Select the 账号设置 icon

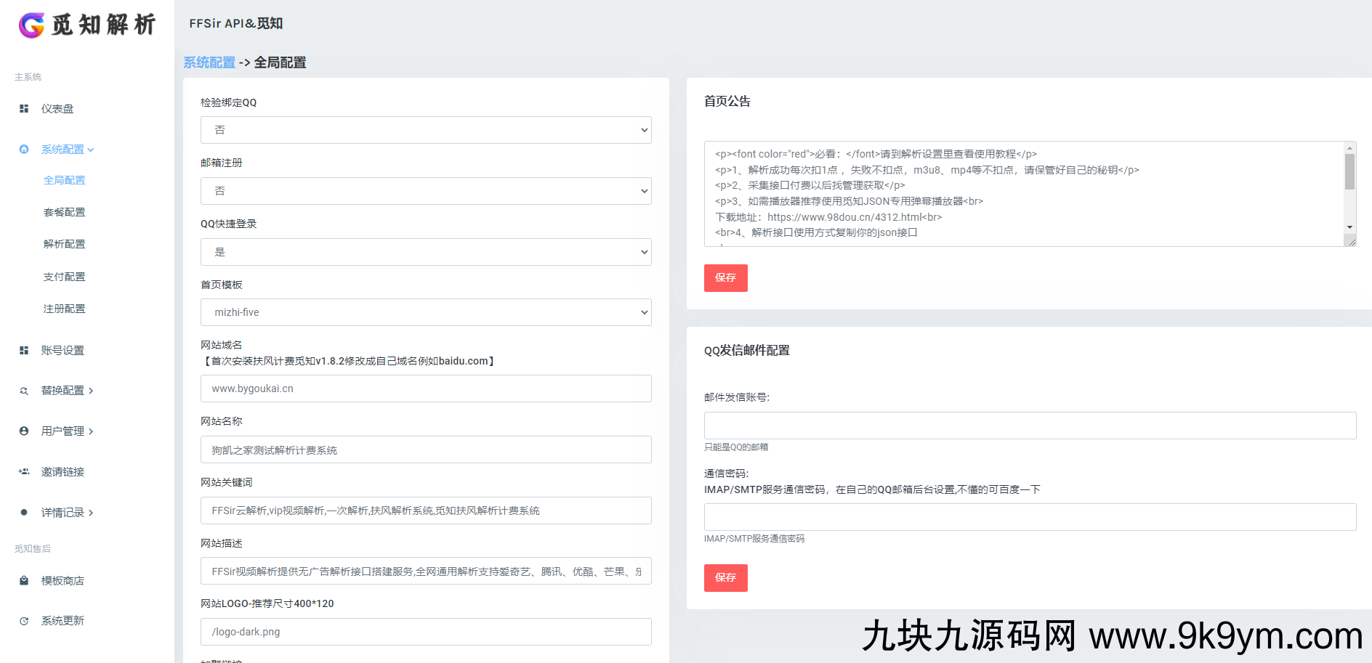pos(24,349)
